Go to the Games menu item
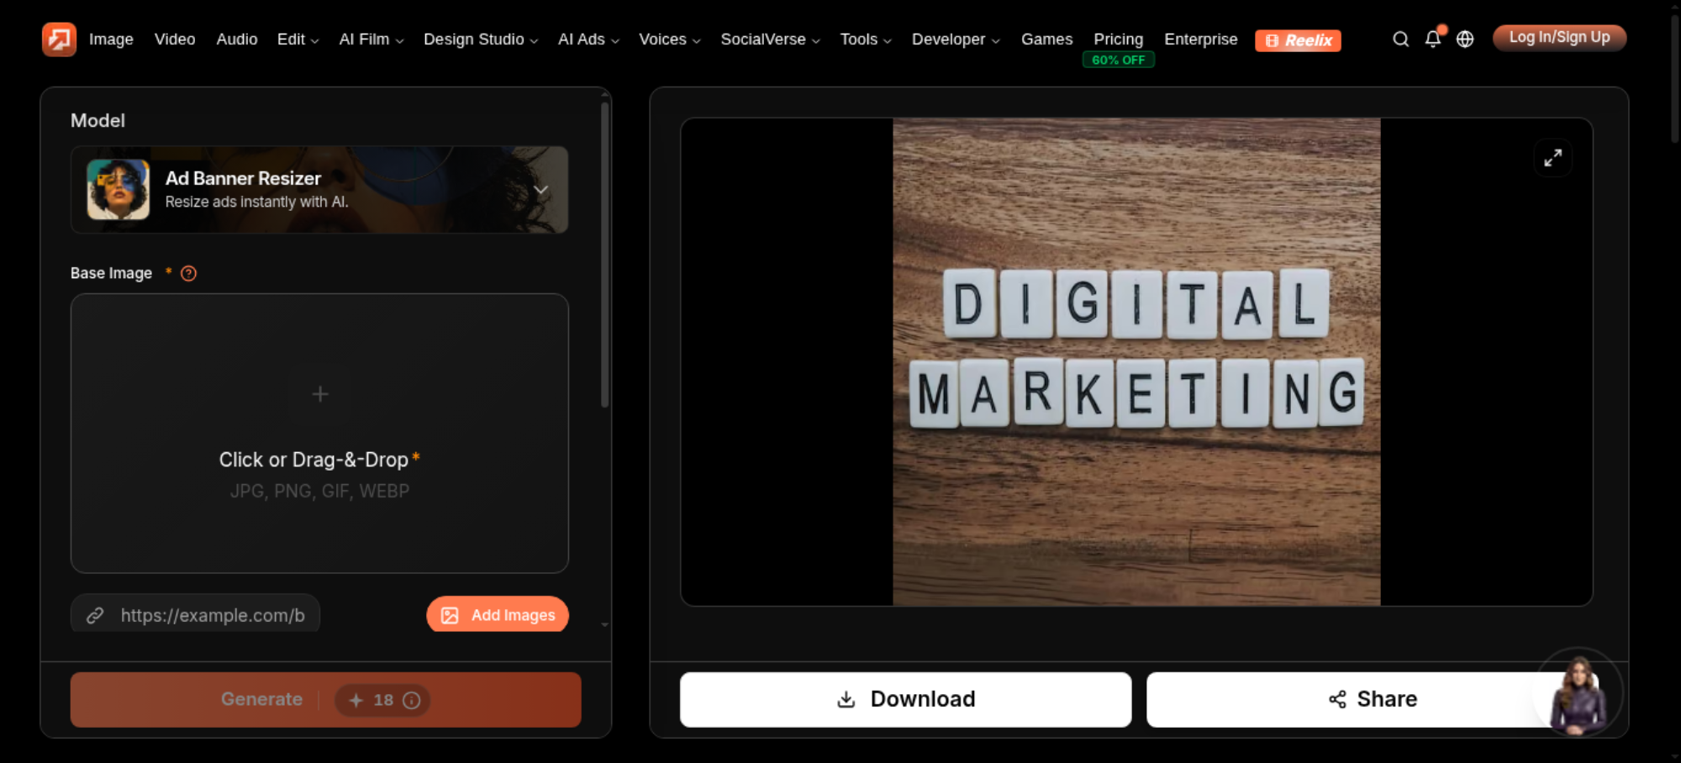 tap(1046, 39)
